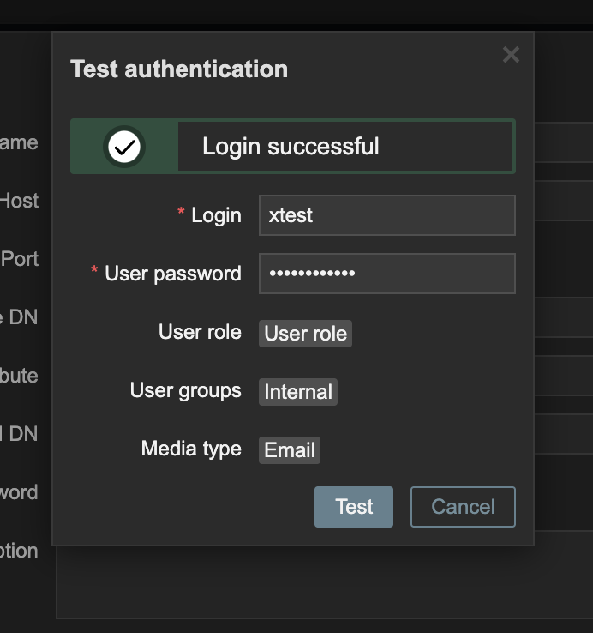Click the 'Media type' row label
Screen dimensions: 593x633
pyautogui.click(x=191, y=449)
